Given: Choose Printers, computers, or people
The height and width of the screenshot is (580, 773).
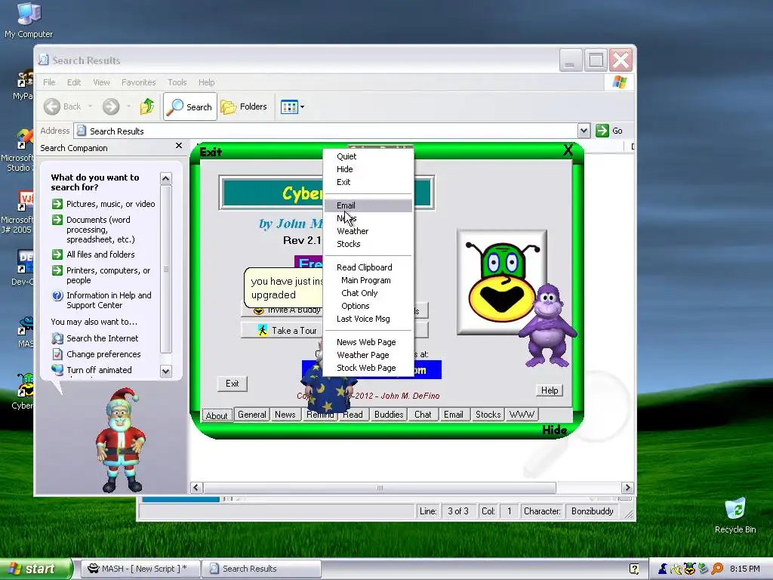Looking at the screenshot, I should click(x=108, y=275).
